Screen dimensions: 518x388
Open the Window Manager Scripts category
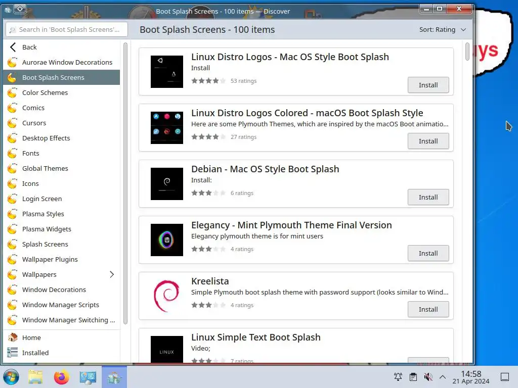62,305
